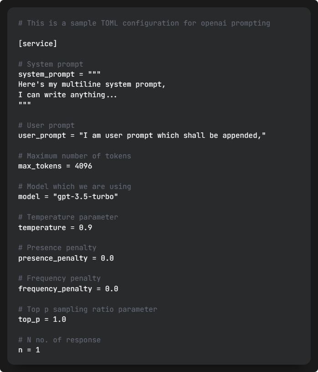Click the "# N no. of response" comment

point(59,340)
